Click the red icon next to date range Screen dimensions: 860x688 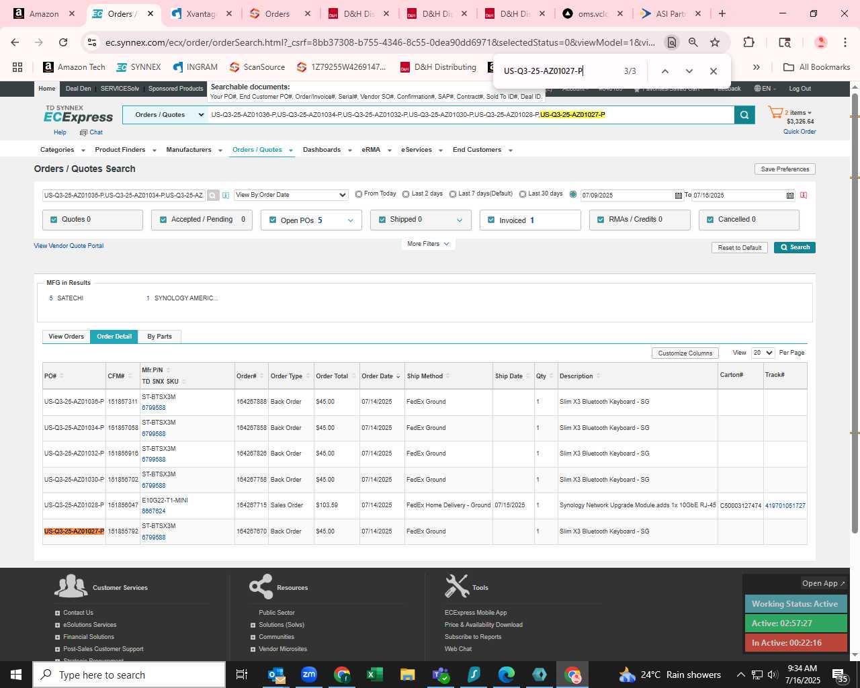point(804,196)
